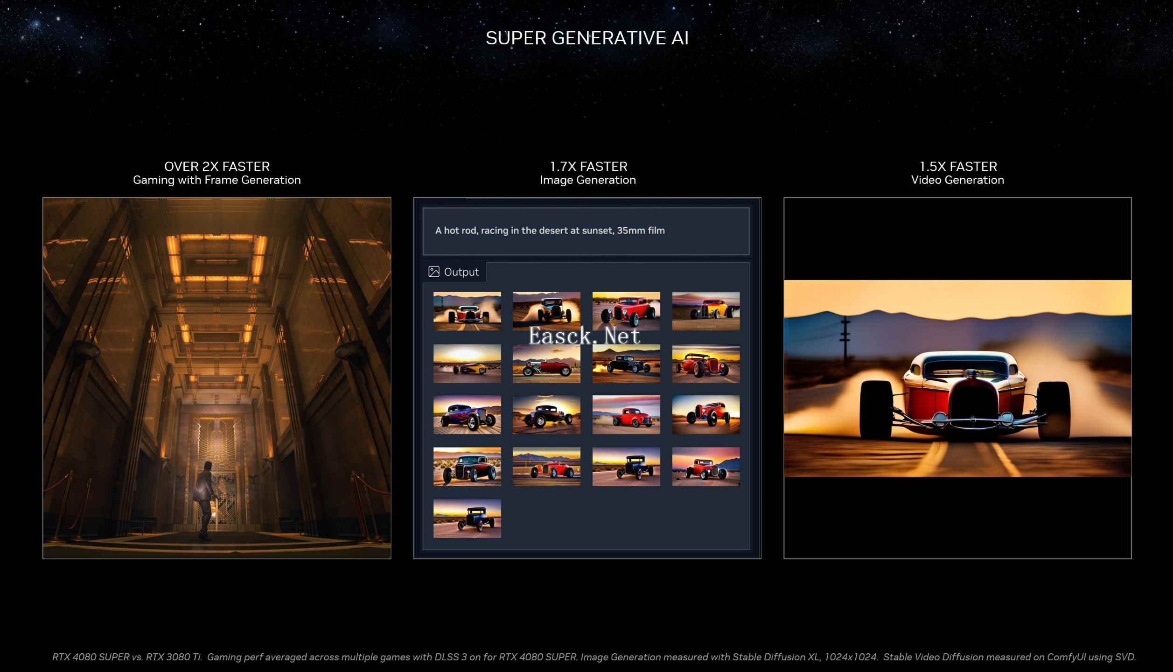Click the Easck.Net watermark text

pos(584,336)
